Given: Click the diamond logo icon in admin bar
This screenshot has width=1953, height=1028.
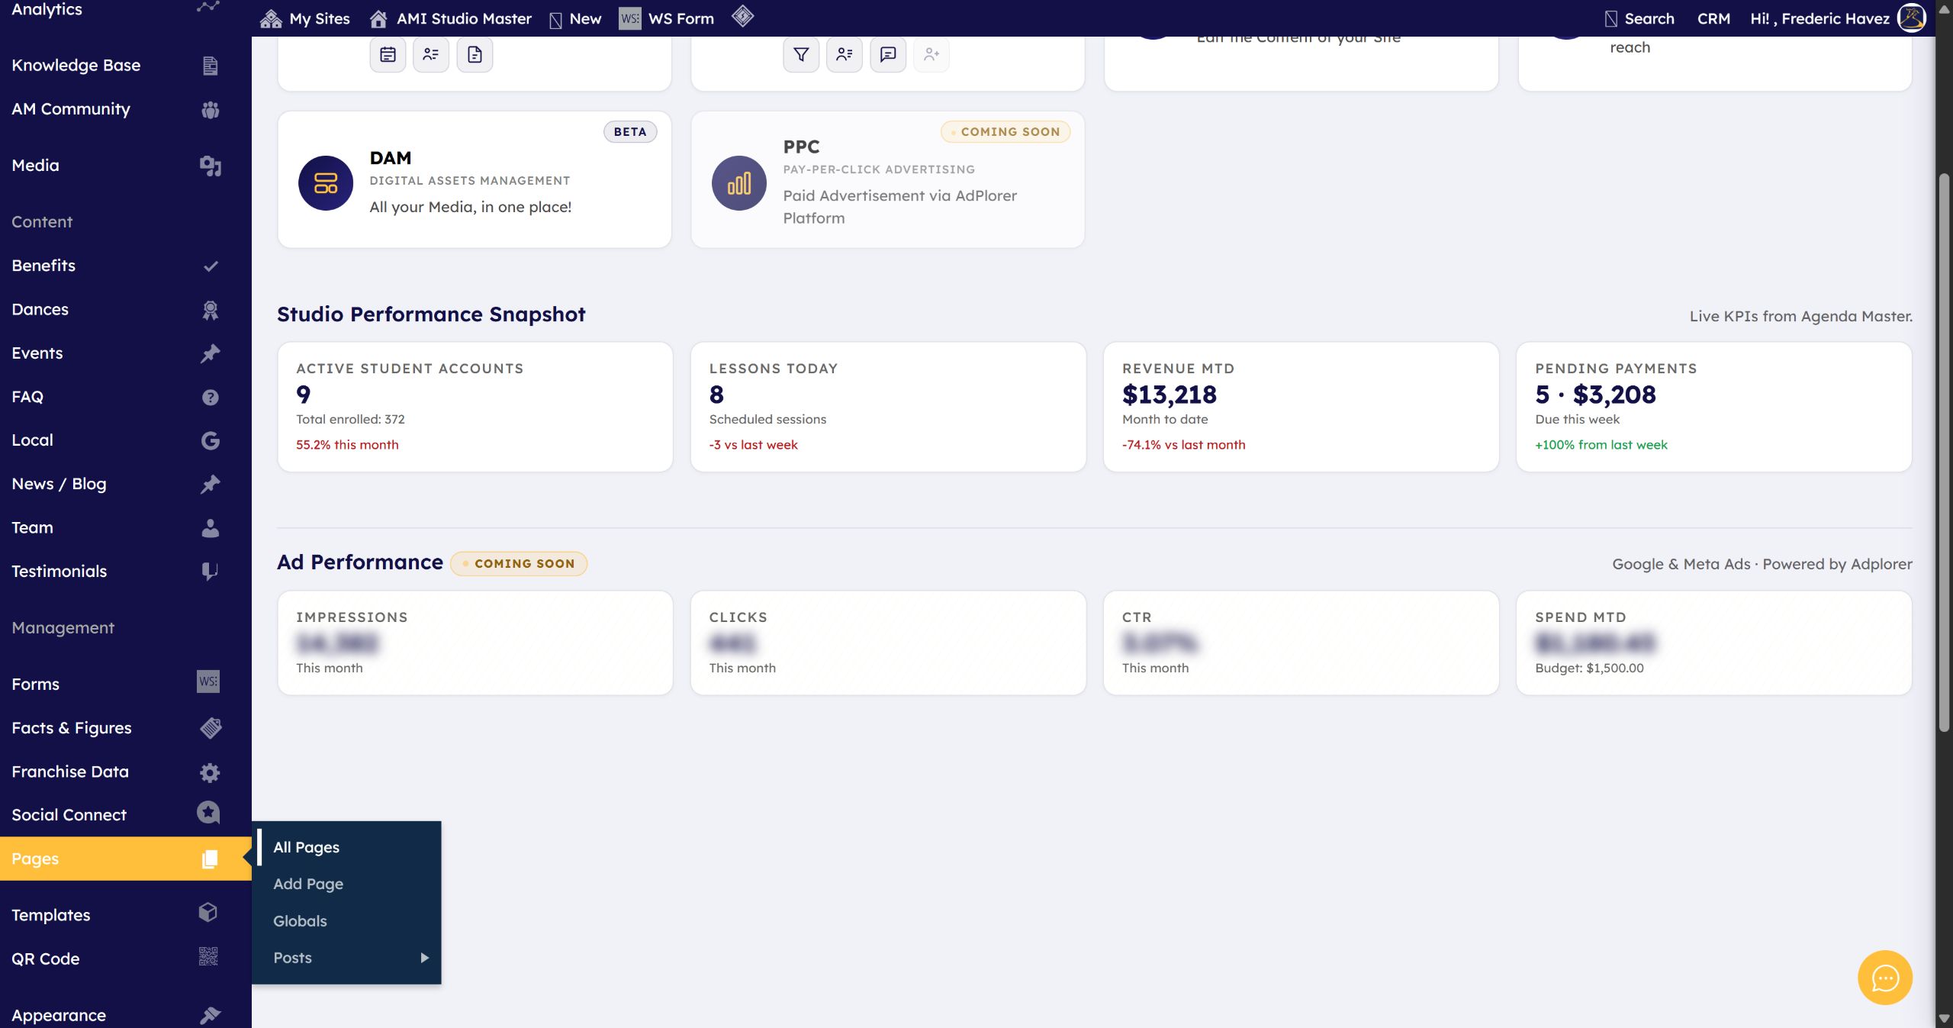Looking at the screenshot, I should [742, 17].
